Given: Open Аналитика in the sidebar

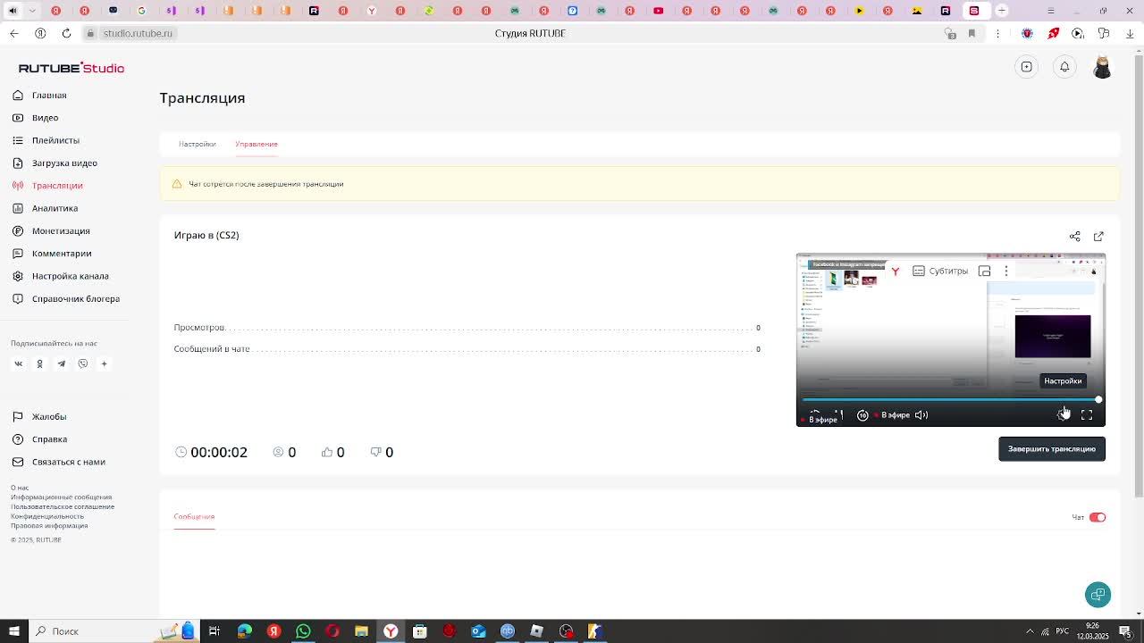Looking at the screenshot, I should (55, 208).
